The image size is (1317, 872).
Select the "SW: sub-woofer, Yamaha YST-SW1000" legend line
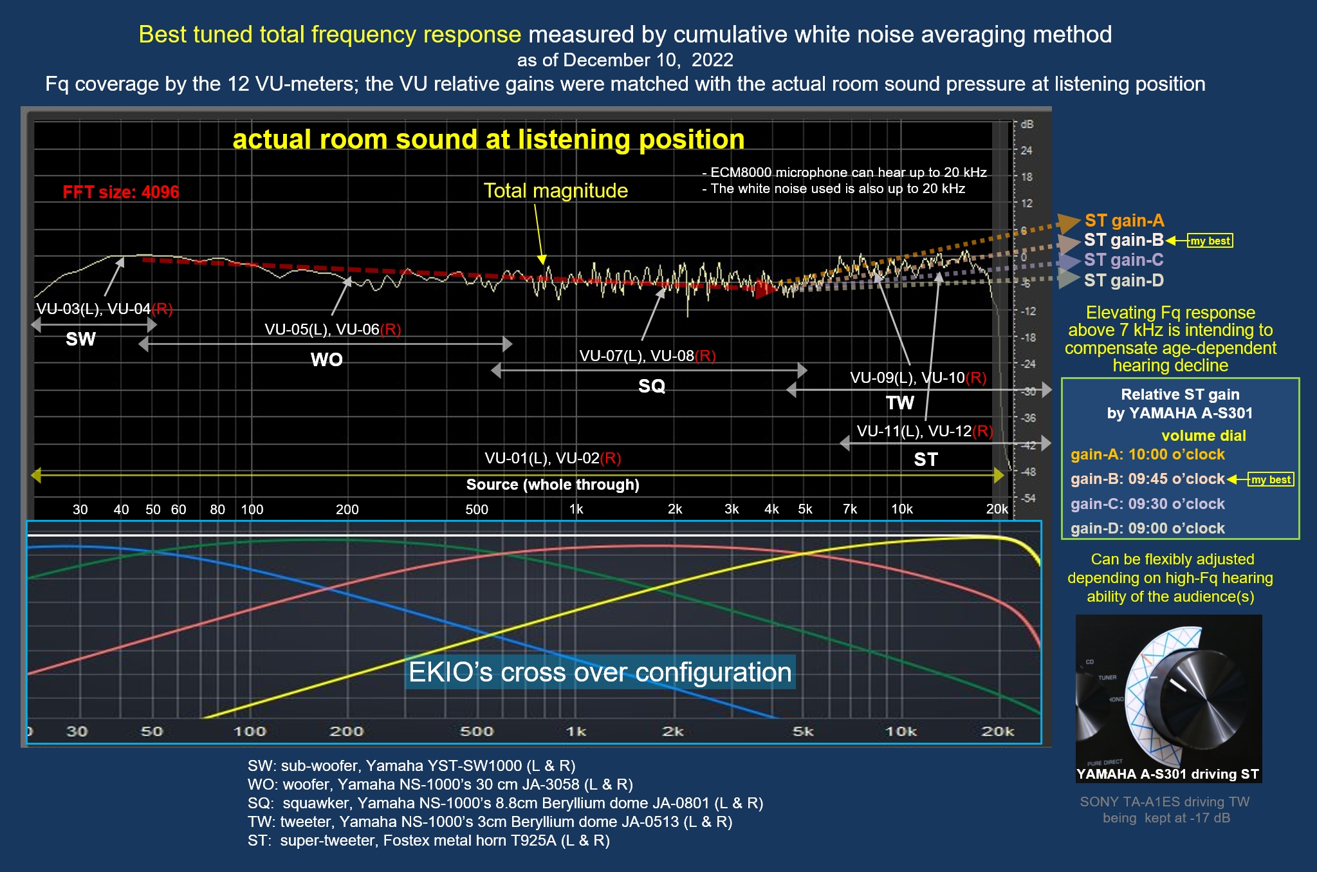pyautogui.click(x=411, y=766)
